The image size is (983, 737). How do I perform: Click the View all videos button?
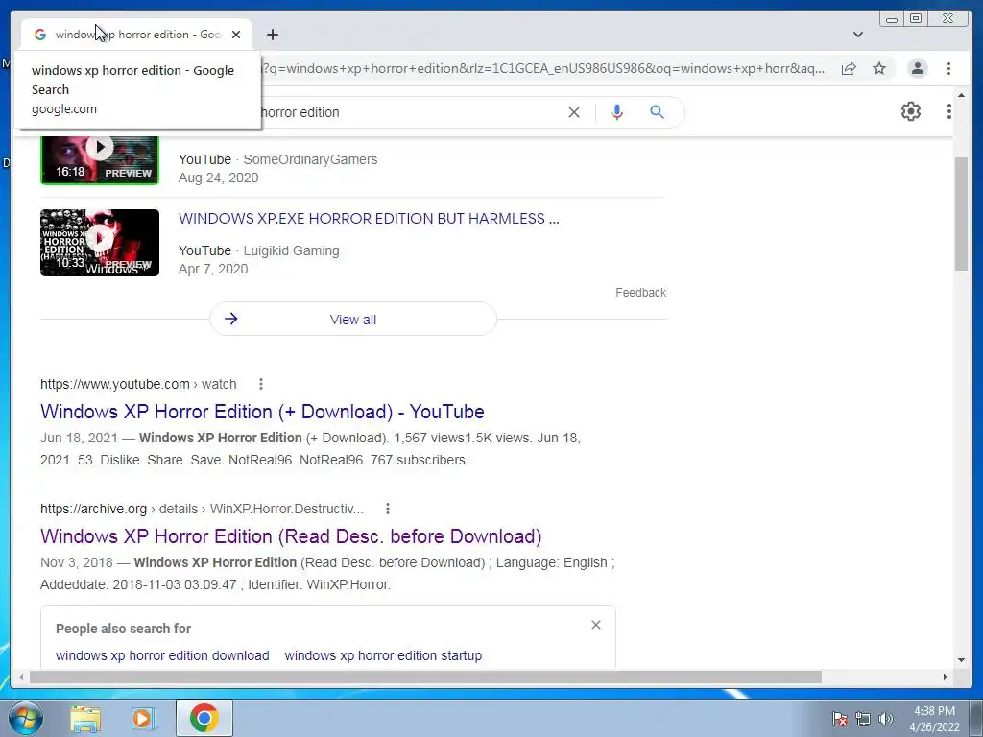tap(353, 319)
